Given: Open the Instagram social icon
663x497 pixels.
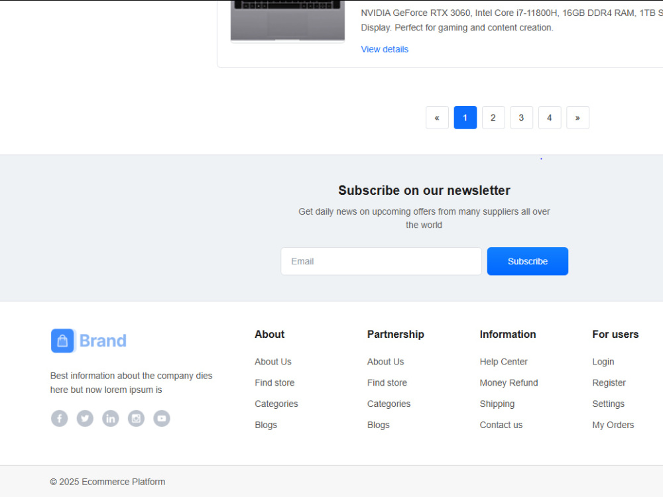Looking at the screenshot, I should [x=136, y=418].
